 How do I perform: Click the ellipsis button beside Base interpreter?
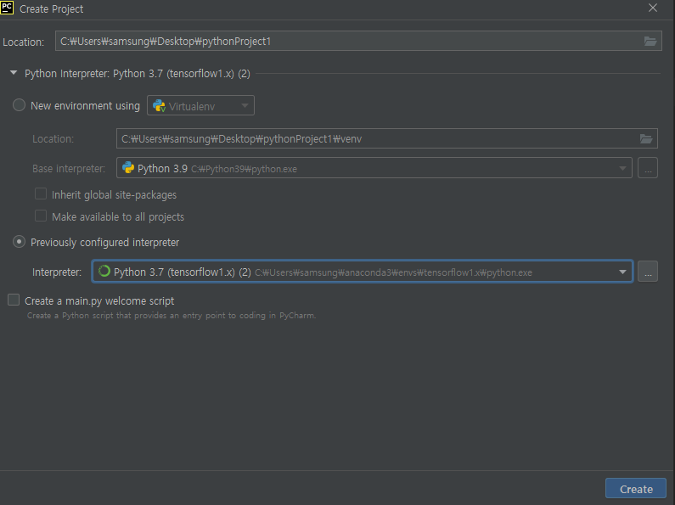click(648, 168)
